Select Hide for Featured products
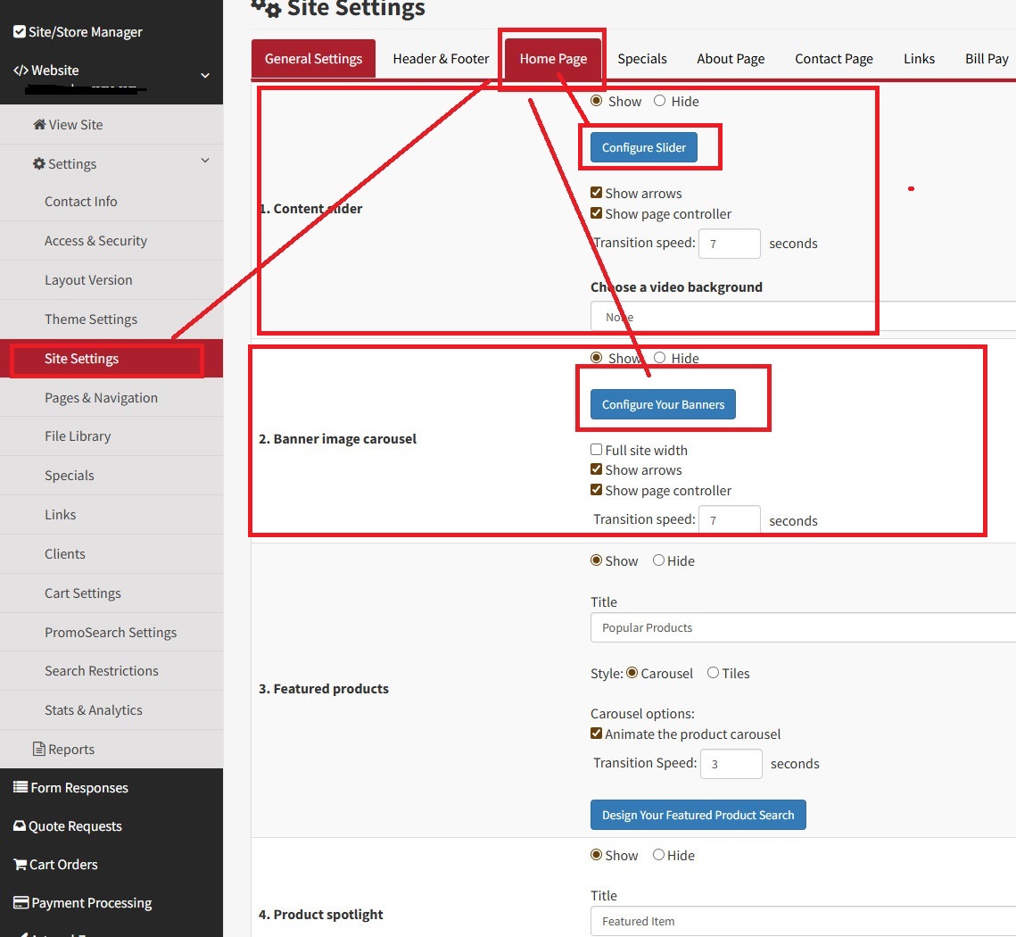Image resolution: width=1016 pixels, height=937 pixels. click(x=658, y=560)
